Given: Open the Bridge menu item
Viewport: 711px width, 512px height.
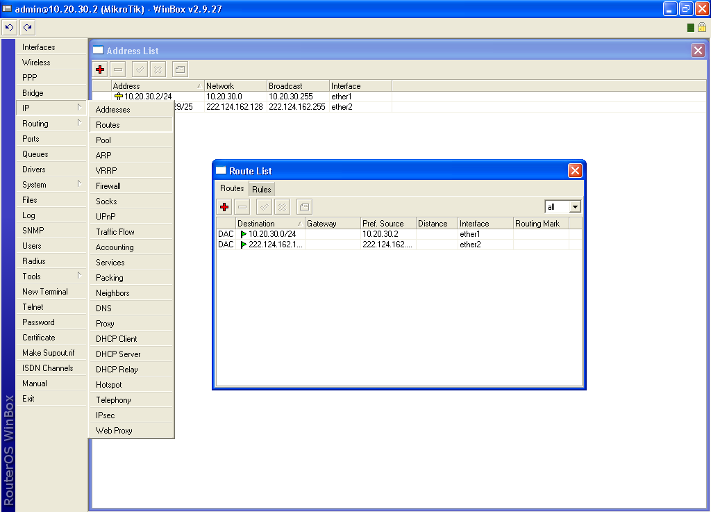Looking at the screenshot, I should point(51,93).
